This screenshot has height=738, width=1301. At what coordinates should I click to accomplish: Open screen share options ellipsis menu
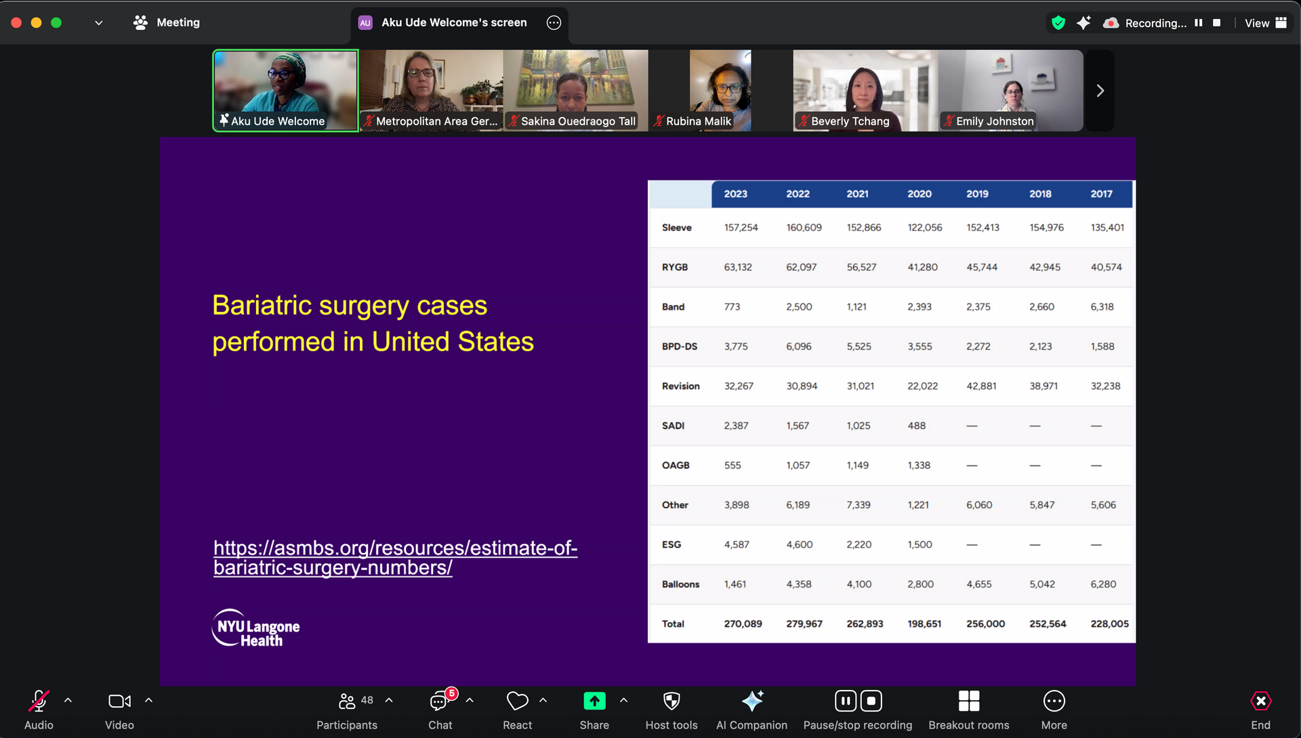554,22
